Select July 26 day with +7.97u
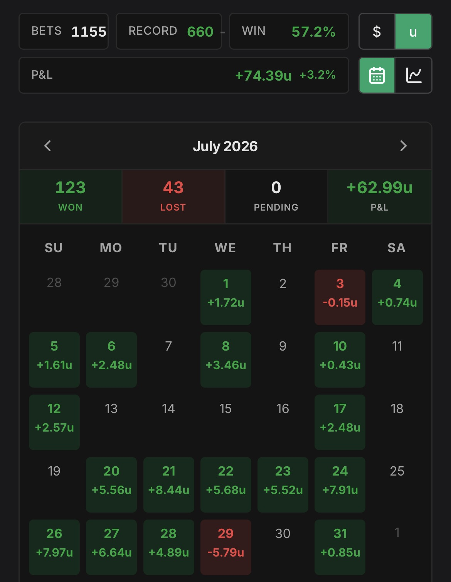 54,547
